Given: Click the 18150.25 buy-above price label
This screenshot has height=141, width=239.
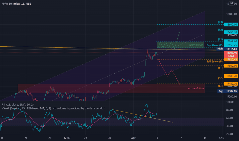Looking at the screenshot, I should [x=231, y=45].
